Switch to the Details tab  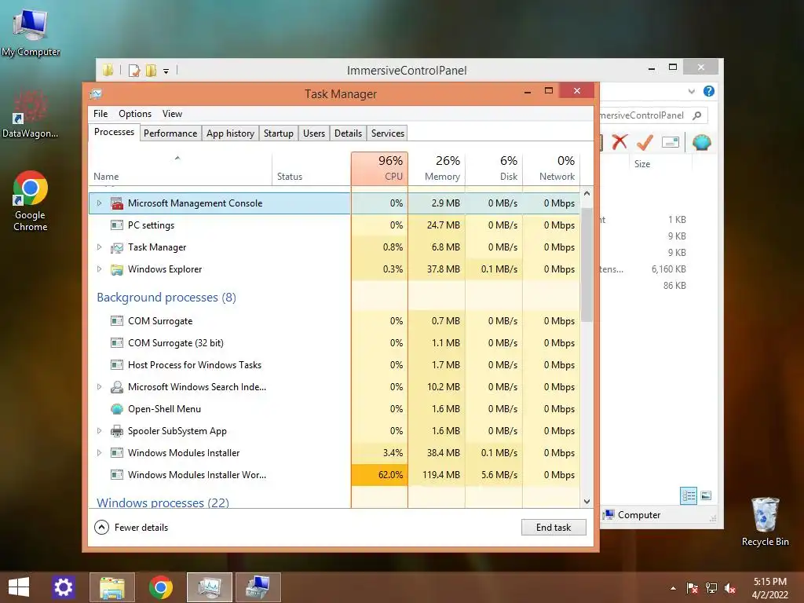pyautogui.click(x=348, y=133)
